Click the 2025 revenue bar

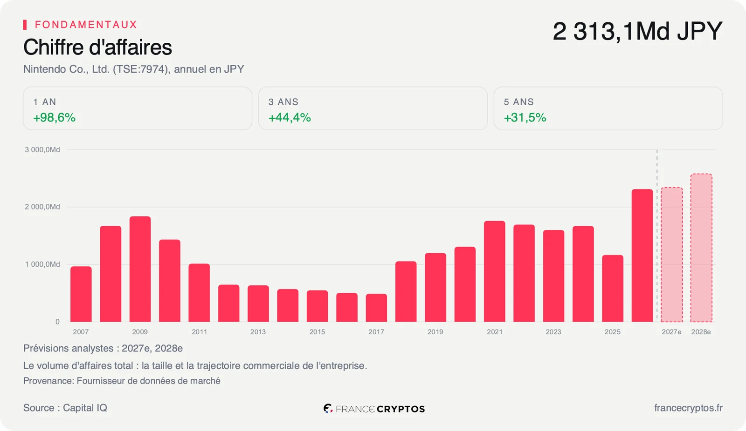coord(613,289)
